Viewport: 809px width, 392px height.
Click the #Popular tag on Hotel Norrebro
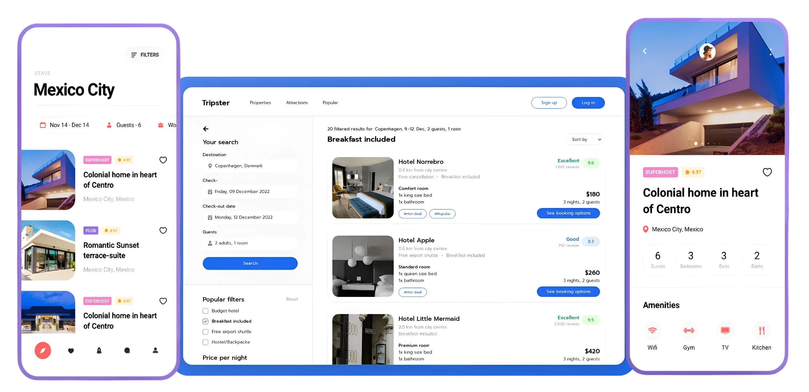[442, 214]
